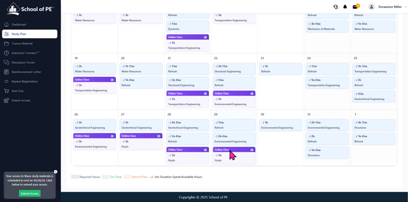Click the Add-Ons cart icon
This screenshot has width=408, height=202.
(x=6, y=91)
